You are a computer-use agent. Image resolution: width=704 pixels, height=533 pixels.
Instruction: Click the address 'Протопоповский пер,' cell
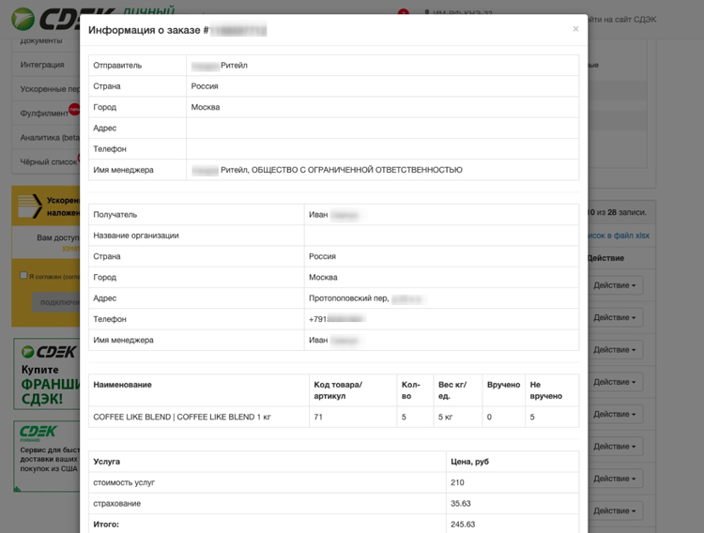click(442, 298)
